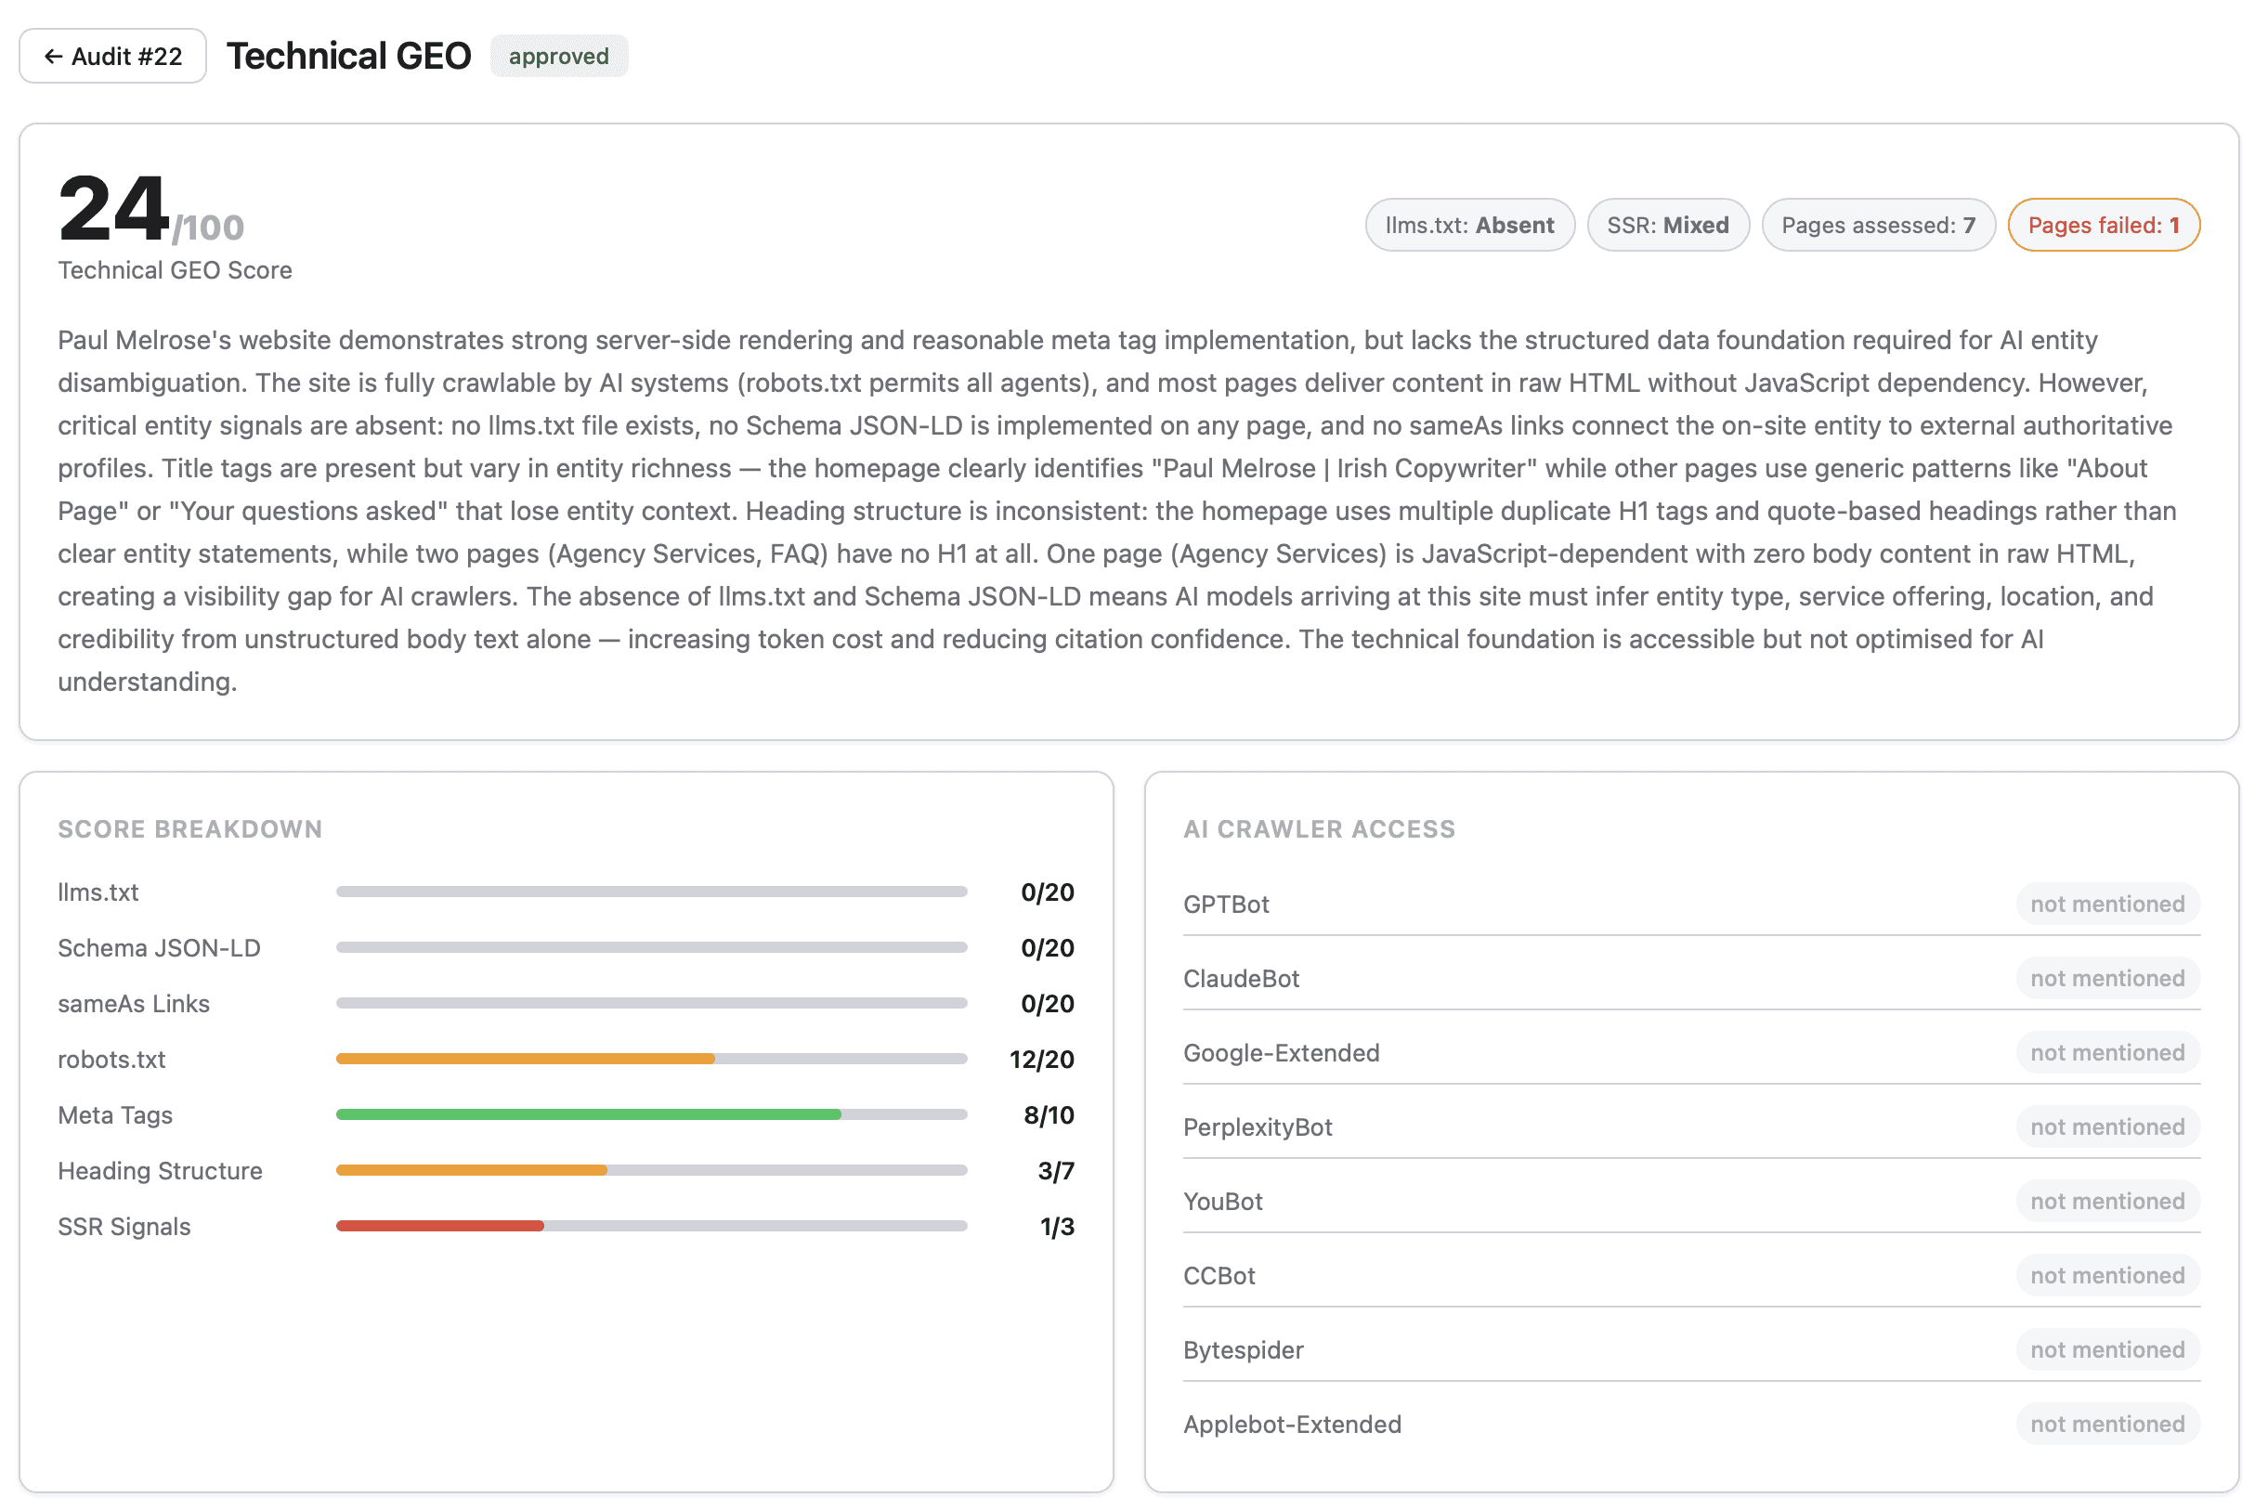This screenshot has height=1510, width=2255.
Task: Select the Google-Extended crawler row
Action: click(1281, 1052)
